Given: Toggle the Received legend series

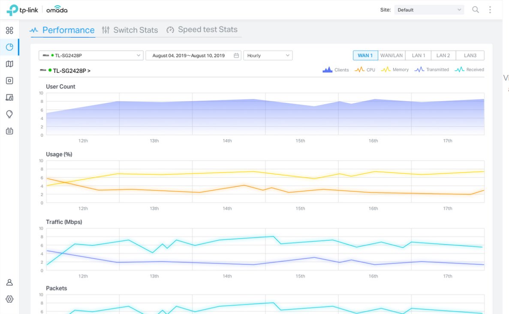Looking at the screenshot, I should (x=470, y=70).
